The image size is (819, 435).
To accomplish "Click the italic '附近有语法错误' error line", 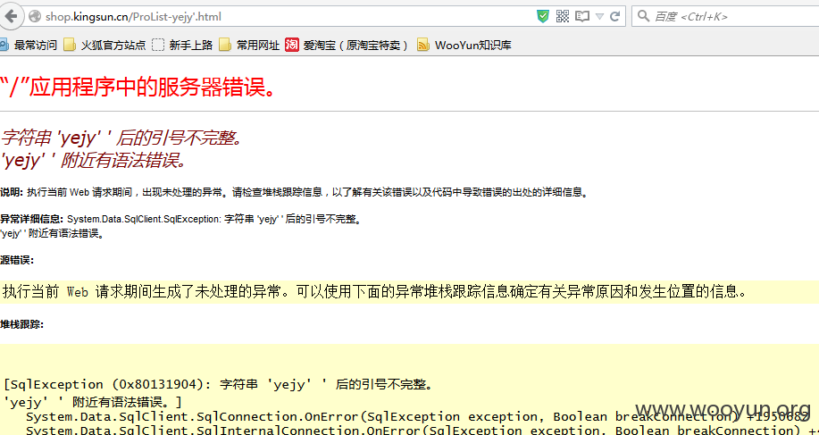I will 94,160.
